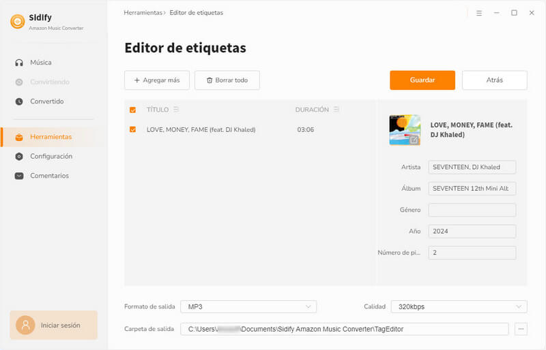Click the TÍTULO column sort icon
The image size is (546, 350).
click(176, 110)
